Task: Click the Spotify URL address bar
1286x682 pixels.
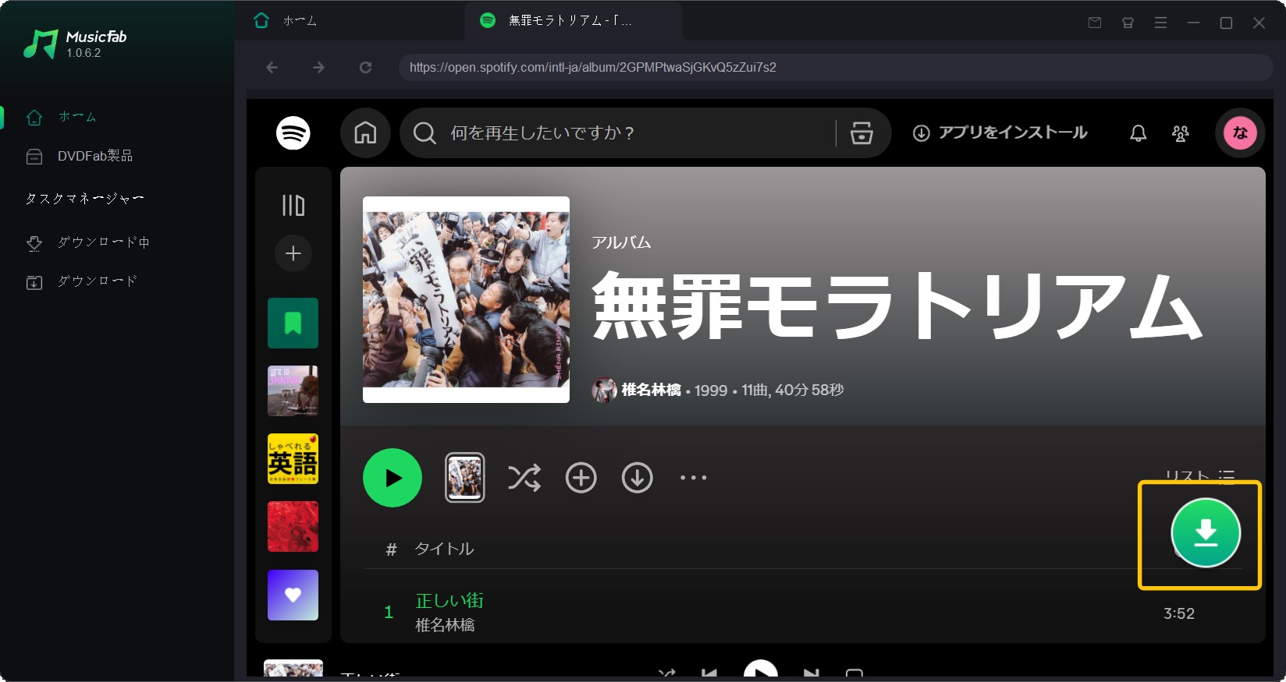Action: point(835,68)
